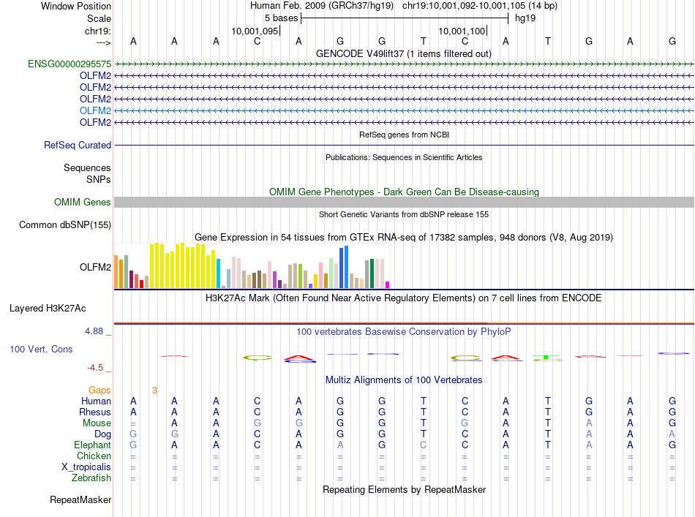Viewport: 695px width, 517px height.
Task: Click the OLFM2 label beside the GTEx bar chart
Action: 95,267
